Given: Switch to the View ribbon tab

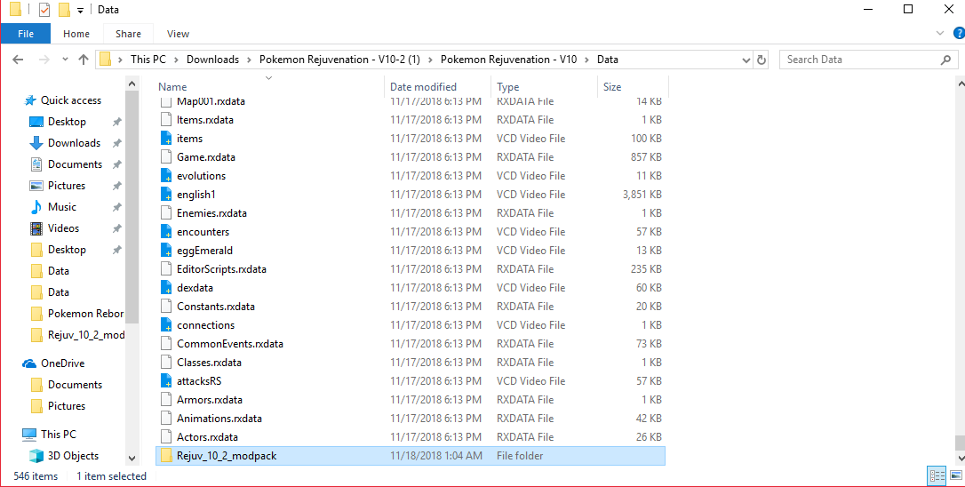Looking at the screenshot, I should (x=178, y=34).
